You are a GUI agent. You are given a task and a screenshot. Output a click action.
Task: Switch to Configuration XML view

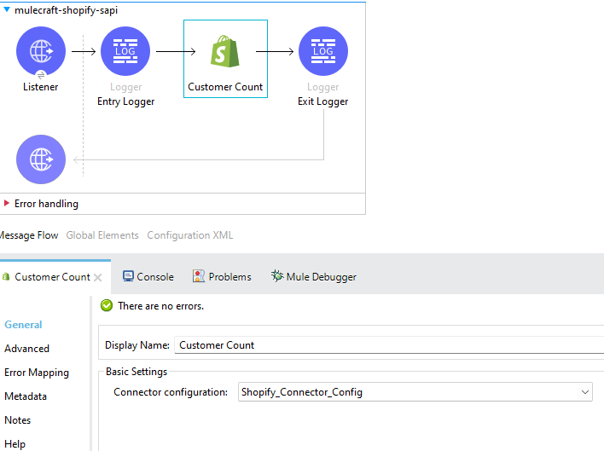click(189, 235)
